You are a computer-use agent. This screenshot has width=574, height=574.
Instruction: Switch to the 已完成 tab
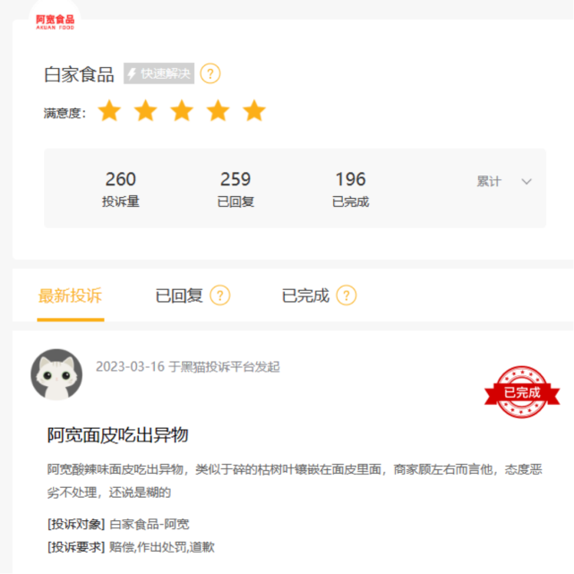305,296
